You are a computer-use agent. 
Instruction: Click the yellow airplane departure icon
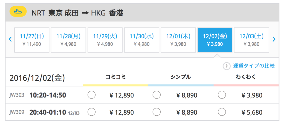[18, 11]
